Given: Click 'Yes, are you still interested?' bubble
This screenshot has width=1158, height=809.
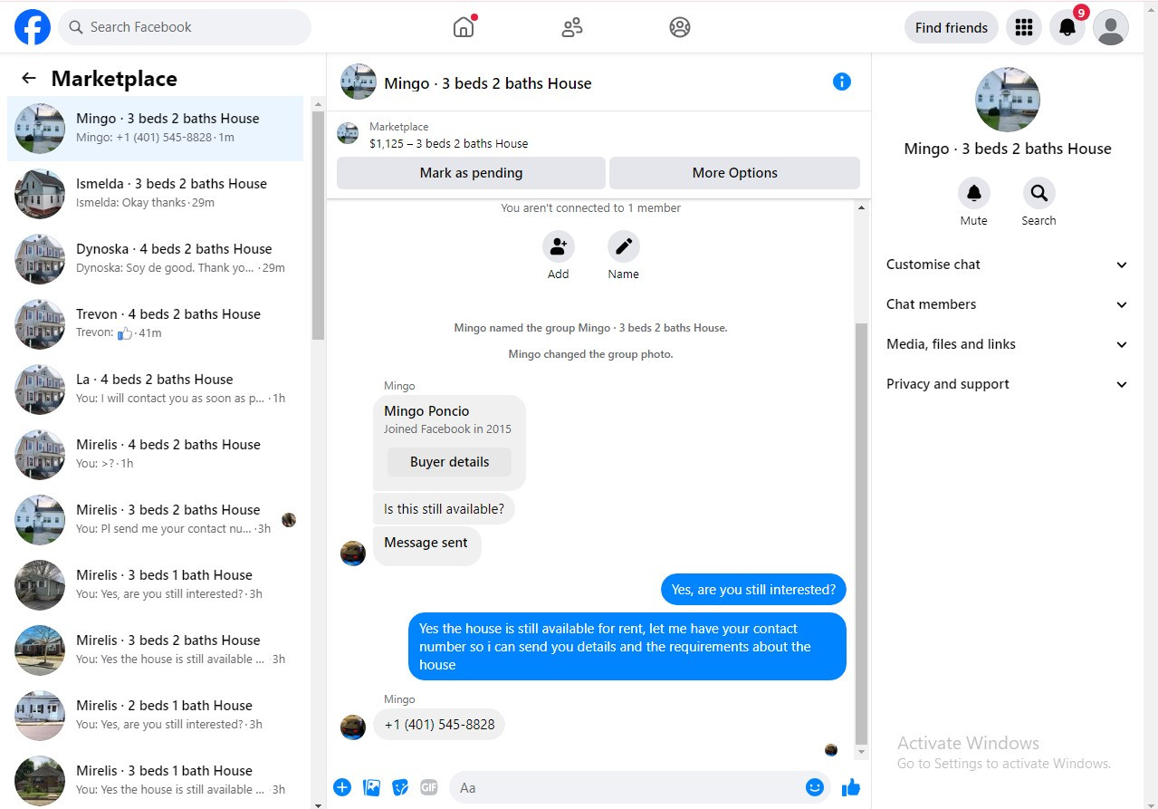Looking at the screenshot, I should [x=753, y=590].
